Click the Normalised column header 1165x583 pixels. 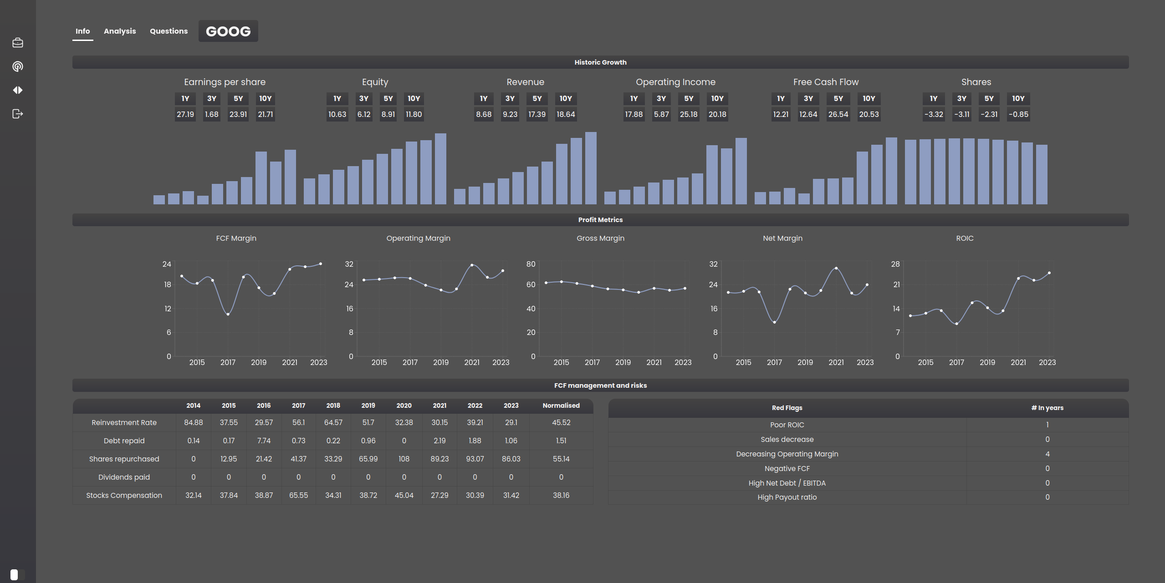[561, 406]
